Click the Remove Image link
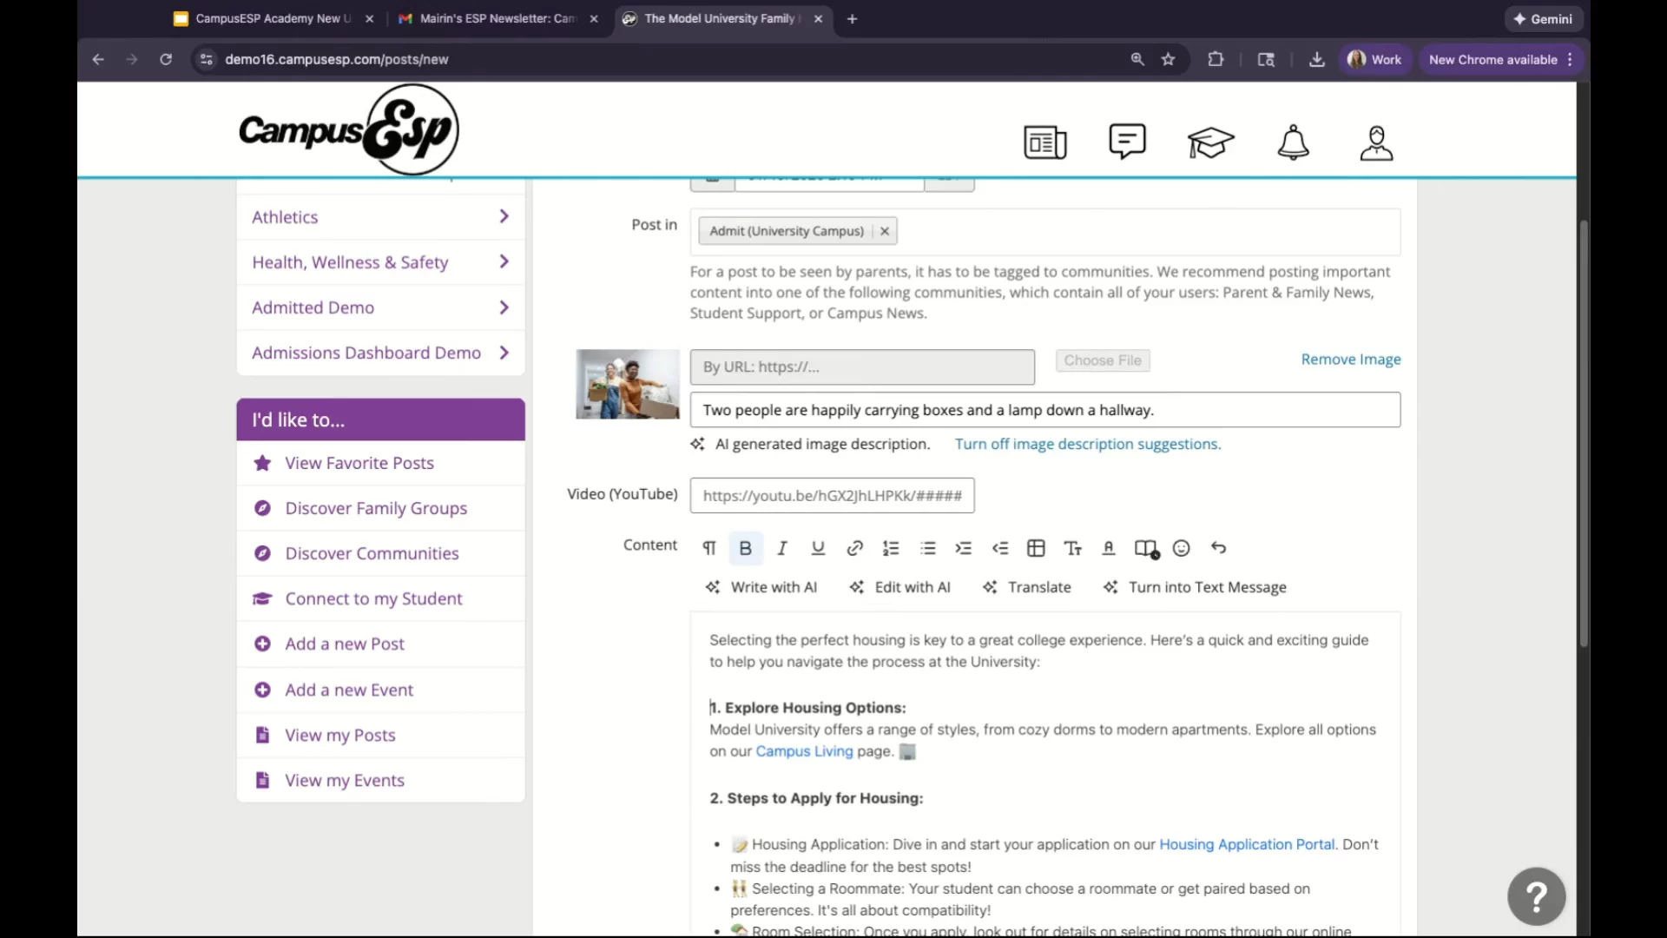1667x938 pixels. pos(1350,360)
